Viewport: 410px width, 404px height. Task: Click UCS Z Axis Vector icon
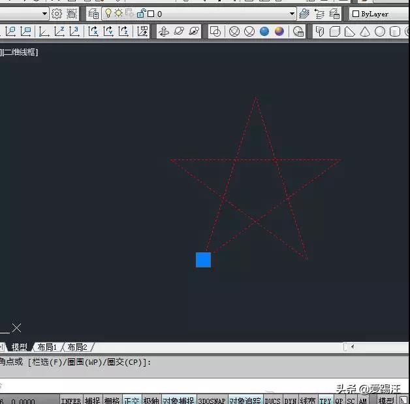(x=59, y=31)
